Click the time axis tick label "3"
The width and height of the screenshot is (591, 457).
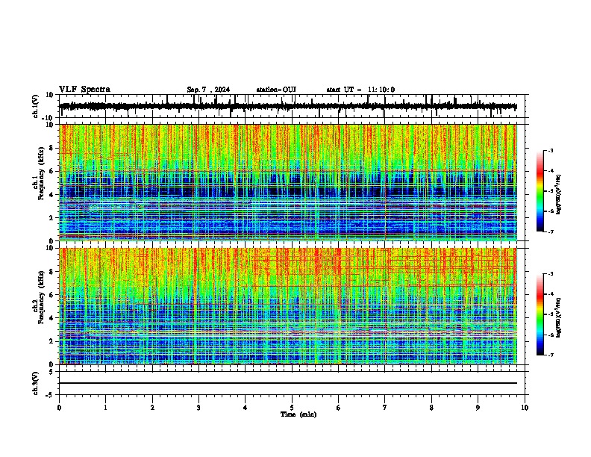coord(198,408)
